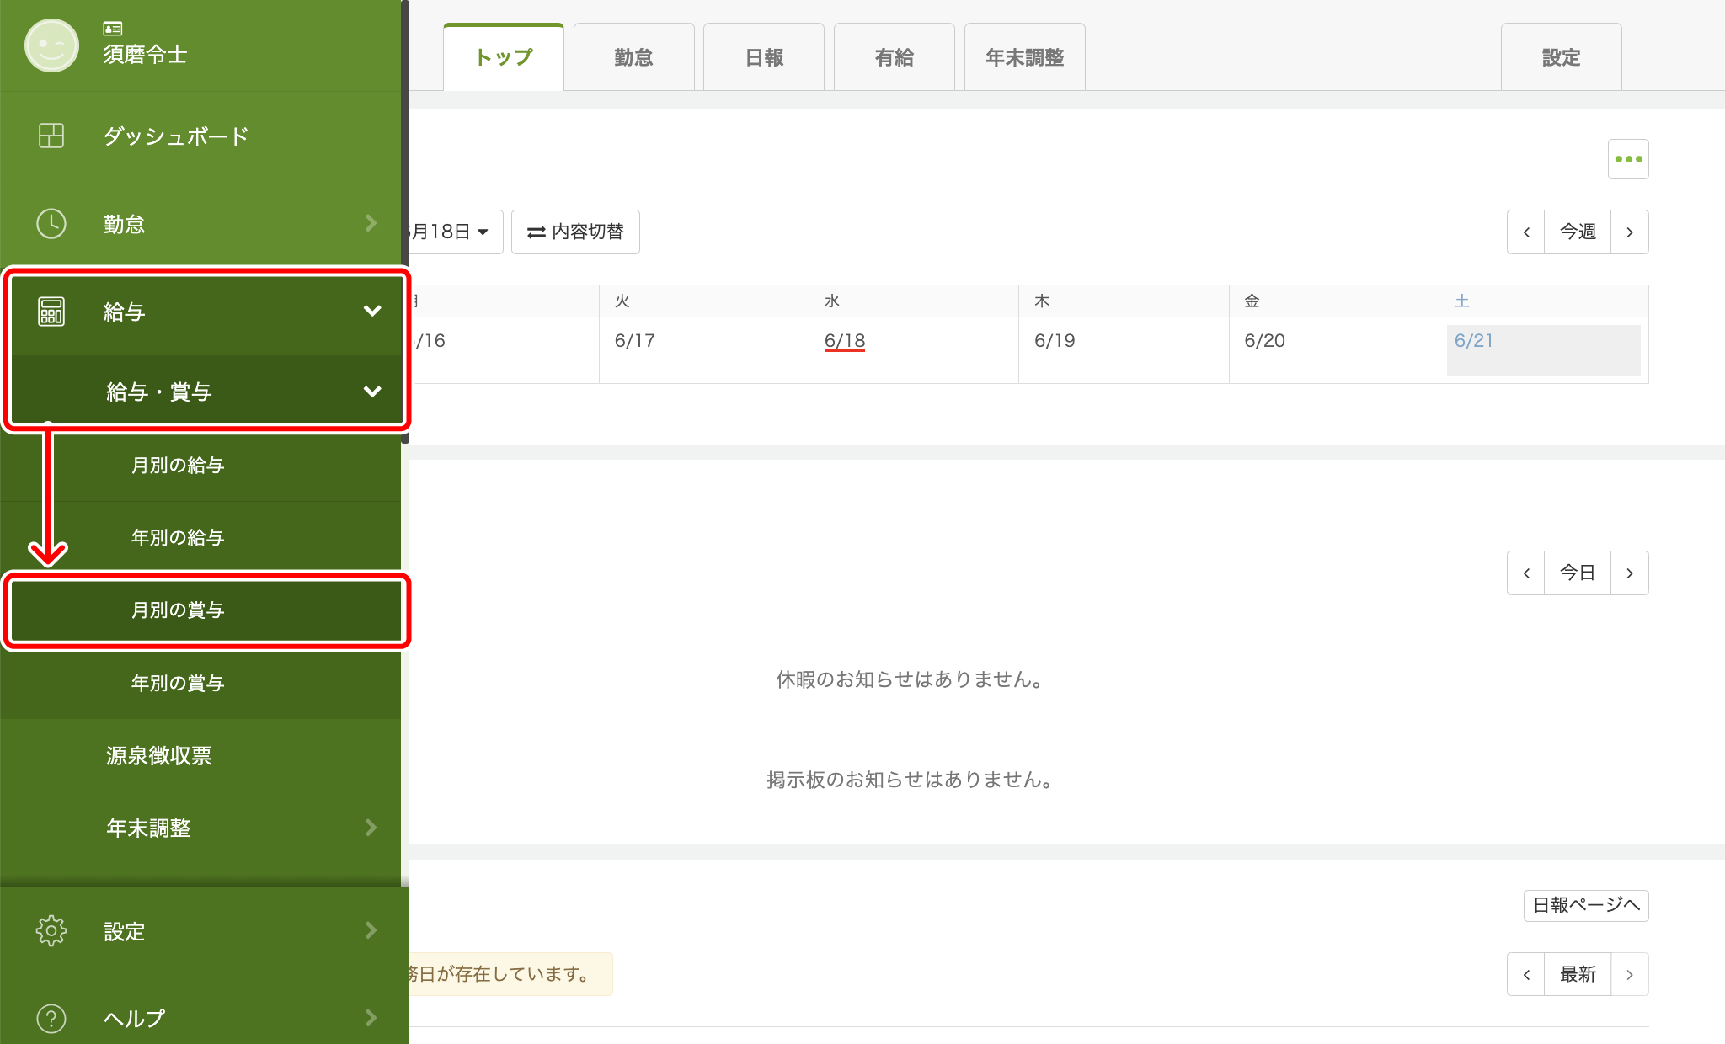
Task: Go to the next week arrow beside 今週
Action: pyautogui.click(x=1629, y=232)
